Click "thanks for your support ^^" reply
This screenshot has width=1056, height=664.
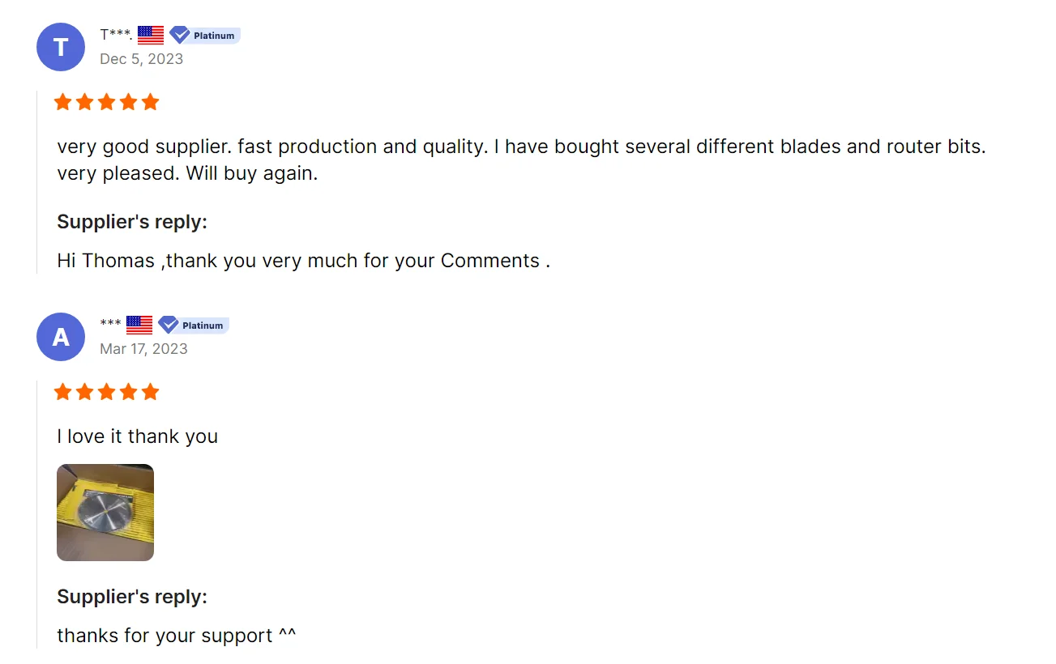click(x=177, y=636)
